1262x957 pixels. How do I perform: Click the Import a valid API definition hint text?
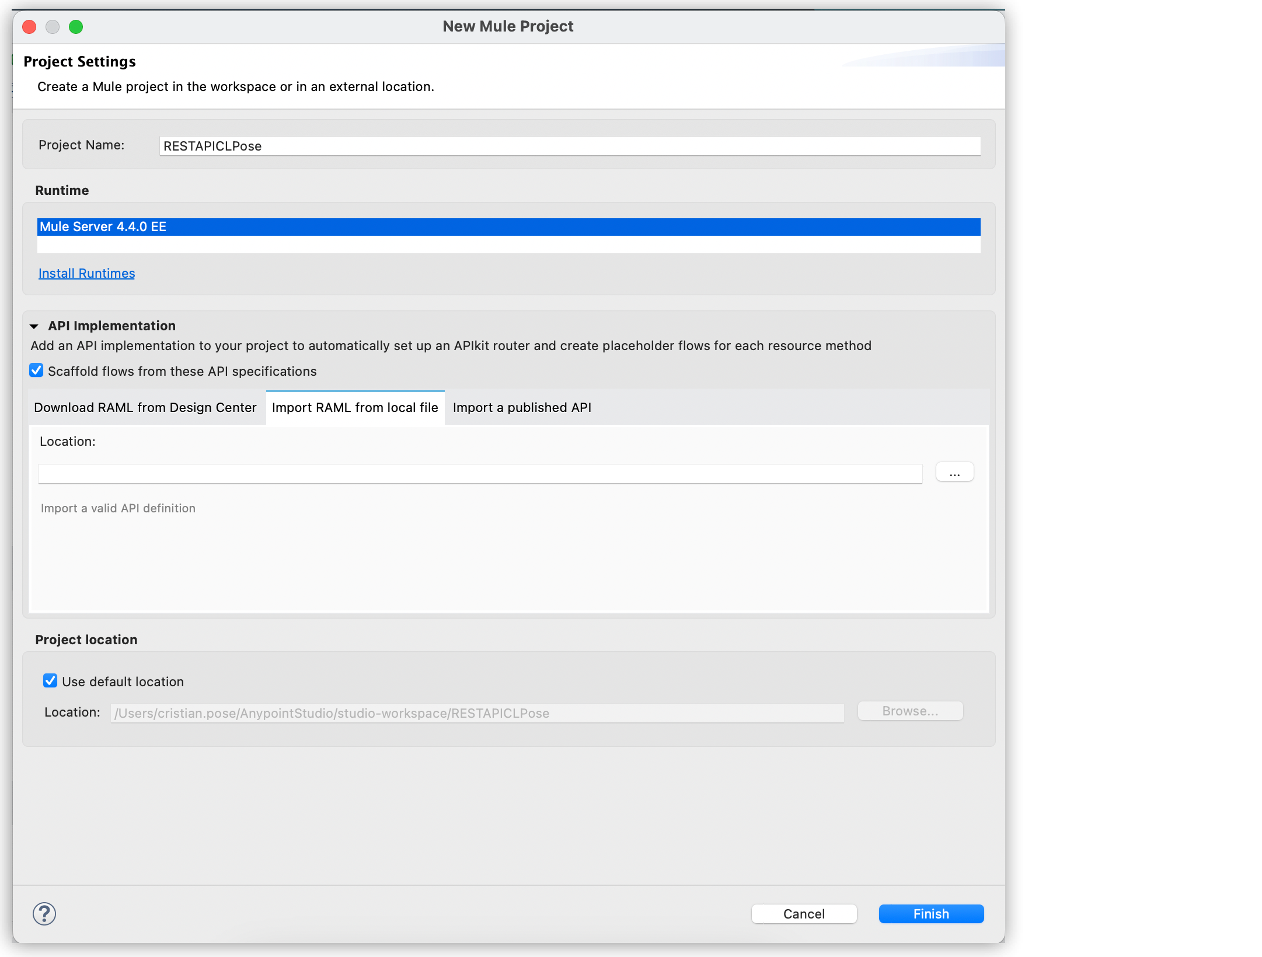(x=118, y=508)
